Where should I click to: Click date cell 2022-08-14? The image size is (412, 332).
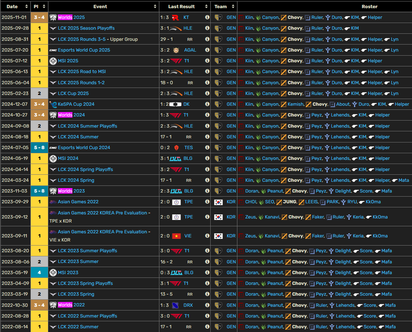15,326
